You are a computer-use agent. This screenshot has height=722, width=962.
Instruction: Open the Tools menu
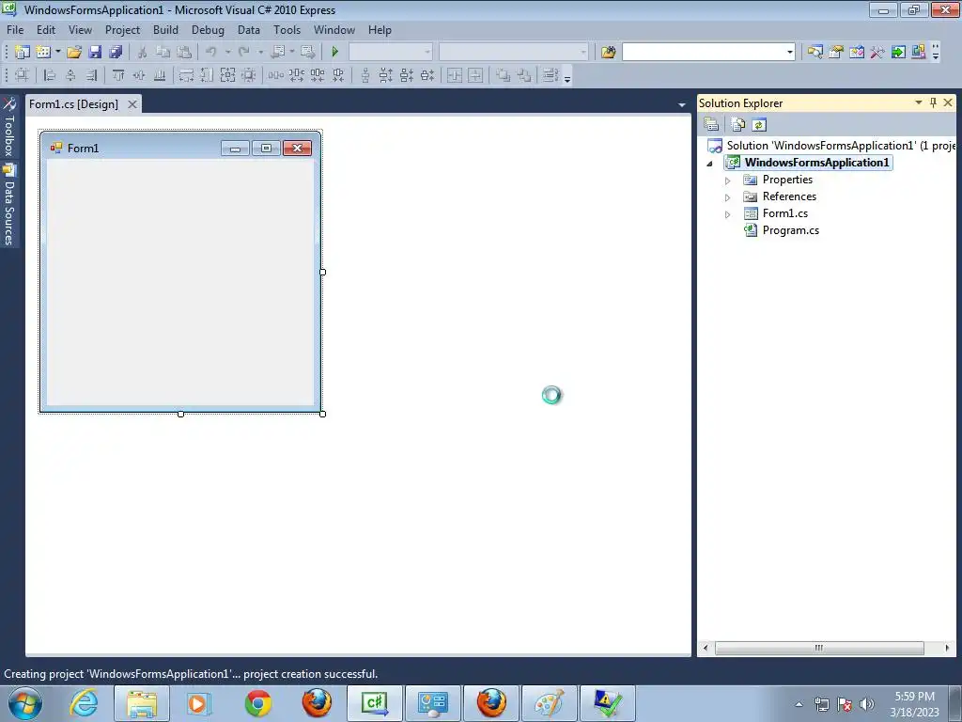pos(287,30)
